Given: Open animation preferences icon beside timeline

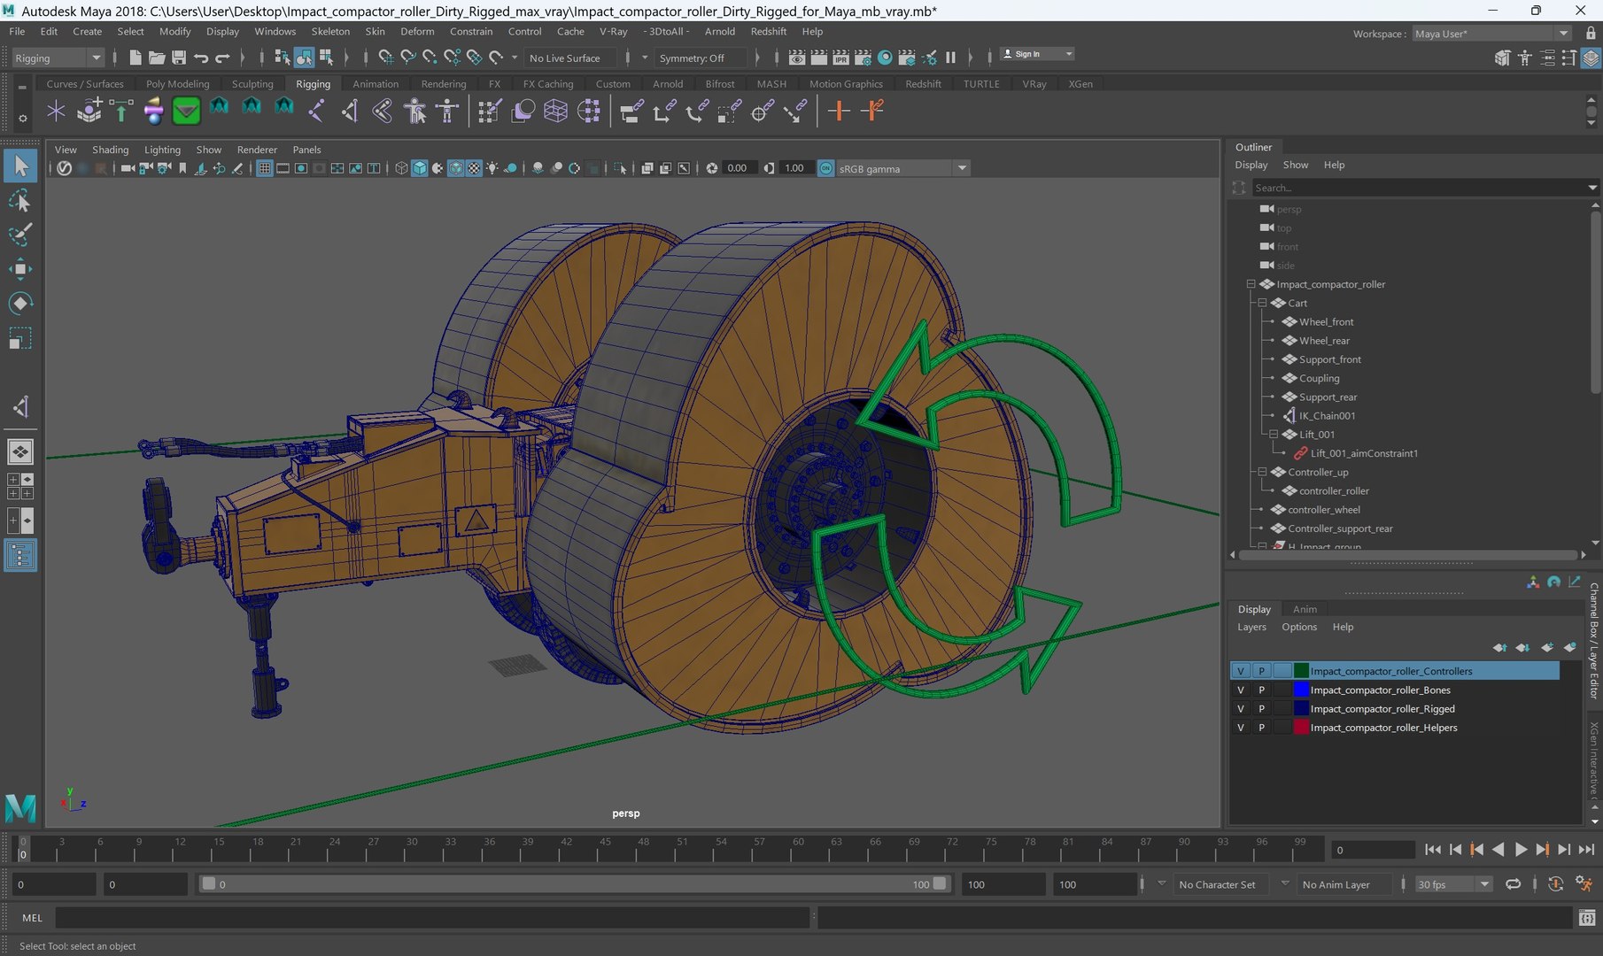Looking at the screenshot, I should (x=1584, y=883).
